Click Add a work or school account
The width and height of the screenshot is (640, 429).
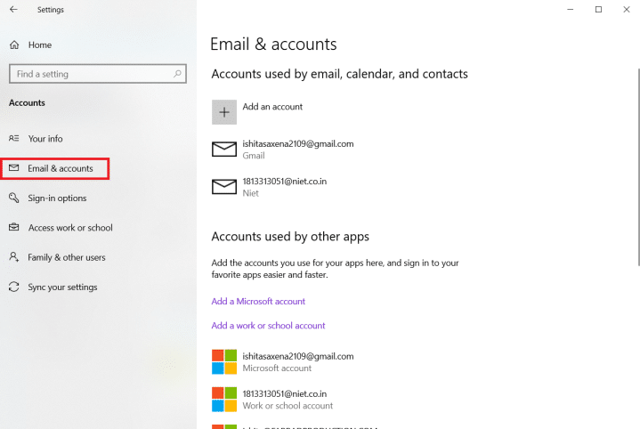click(x=268, y=326)
